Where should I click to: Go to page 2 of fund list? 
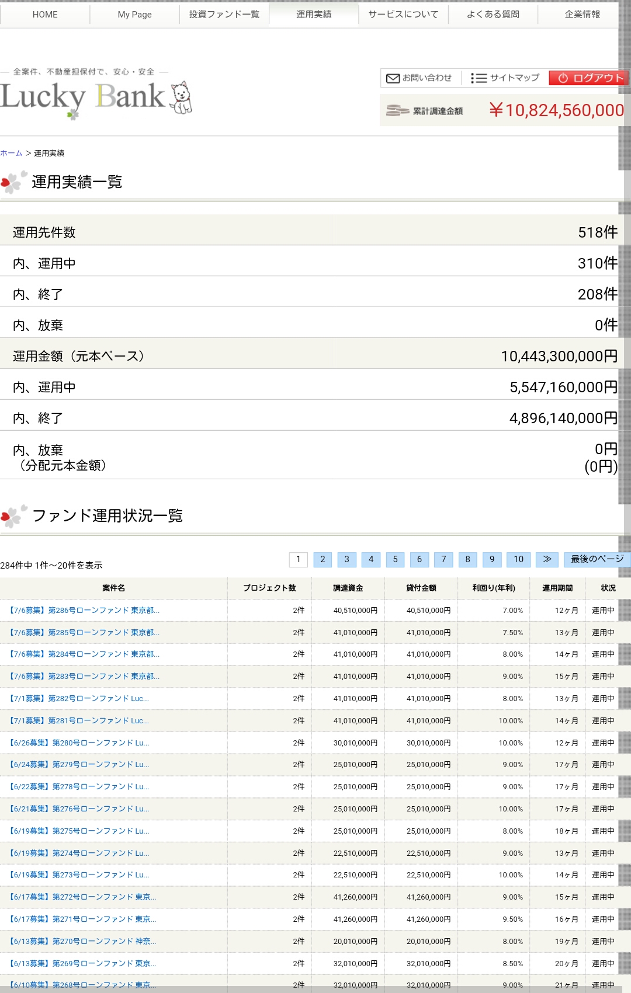323,559
